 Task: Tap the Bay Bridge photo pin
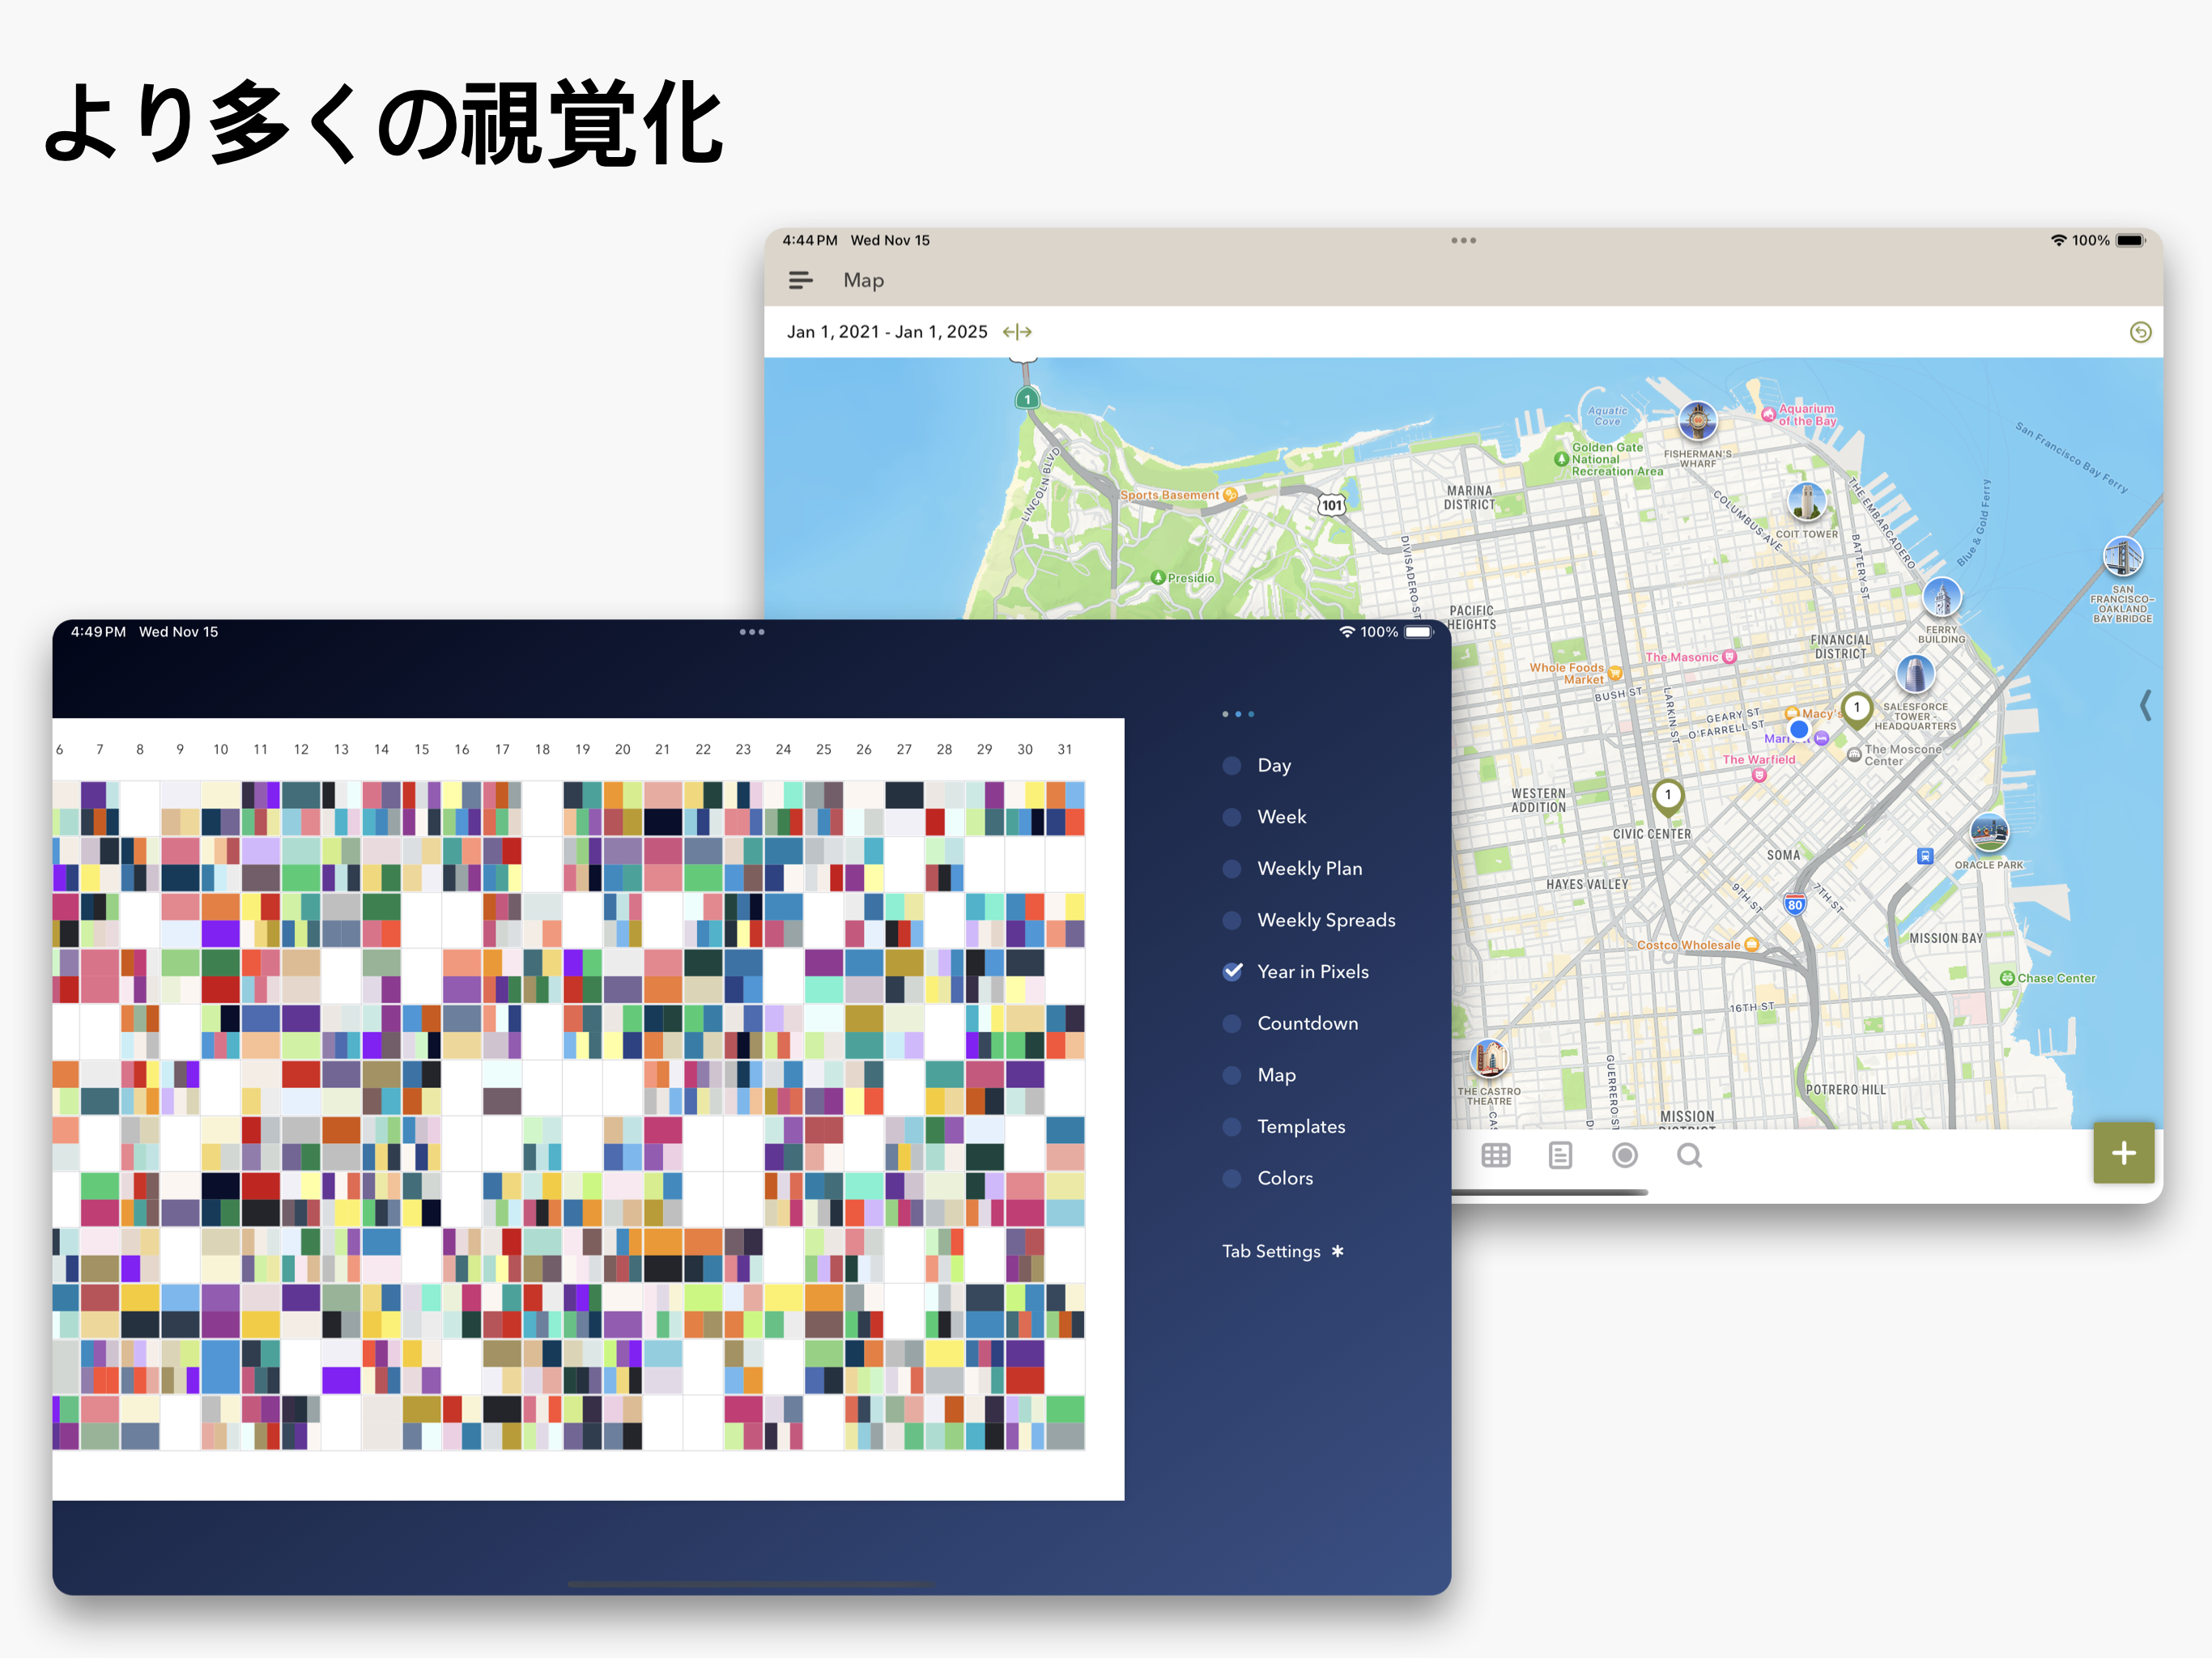pyautogui.click(x=2122, y=556)
